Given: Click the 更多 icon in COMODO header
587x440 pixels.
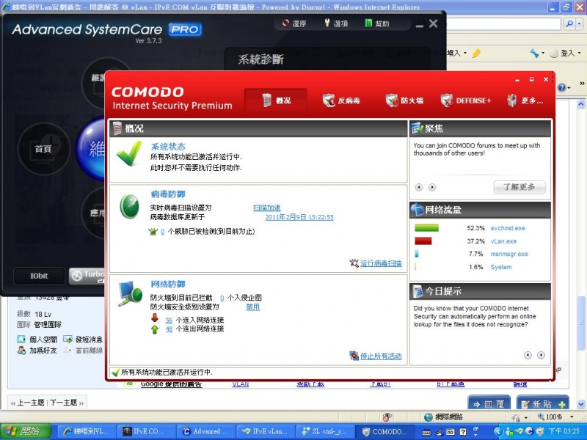Looking at the screenshot, I should (x=511, y=101).
